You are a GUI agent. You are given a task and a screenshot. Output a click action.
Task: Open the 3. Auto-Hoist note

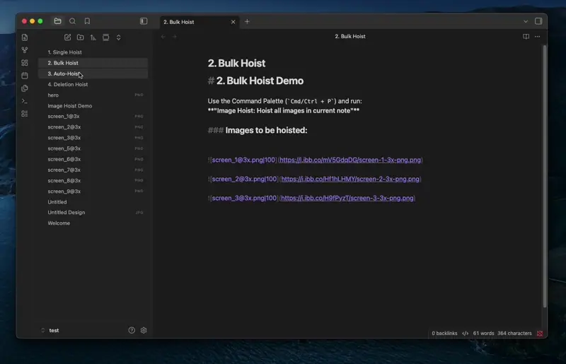click(93, 74)
